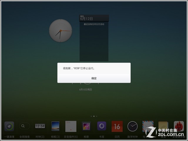Select the 全局搜索 global search widget
188x141 pixels.
[24, 126]
